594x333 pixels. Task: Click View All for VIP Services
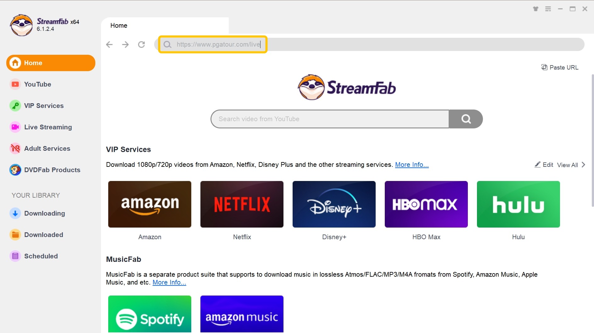pyautogui.click(x=567, y=165)
